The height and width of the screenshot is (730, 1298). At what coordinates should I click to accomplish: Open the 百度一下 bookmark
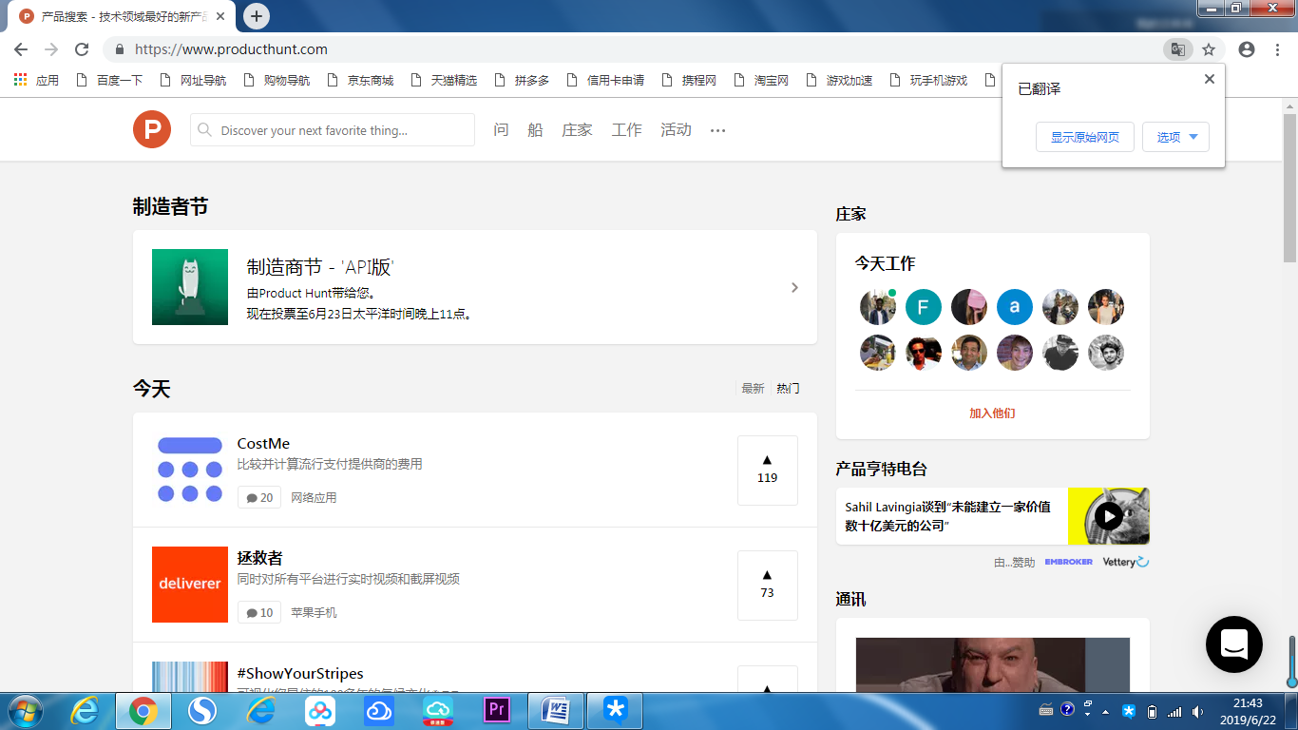(x=109, y=81)
